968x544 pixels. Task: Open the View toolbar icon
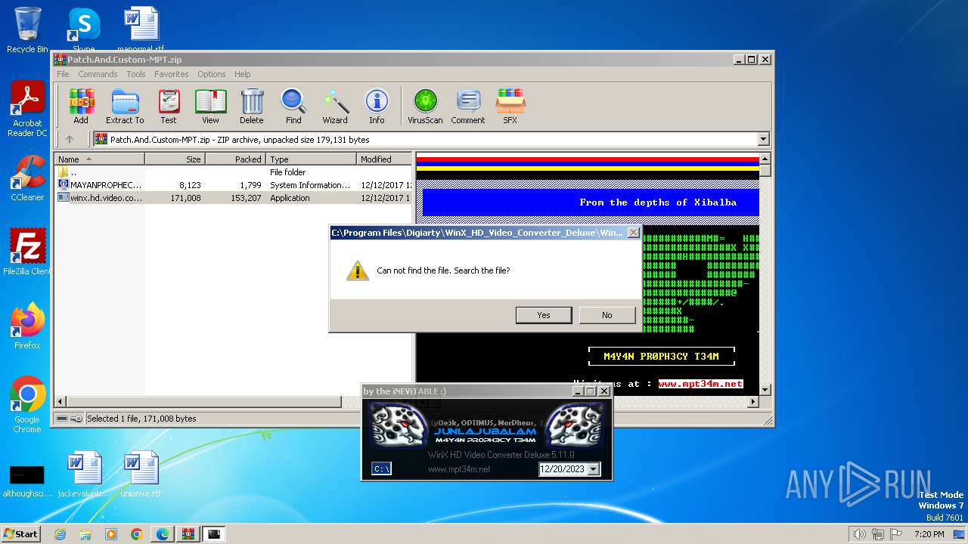[210, 106]
